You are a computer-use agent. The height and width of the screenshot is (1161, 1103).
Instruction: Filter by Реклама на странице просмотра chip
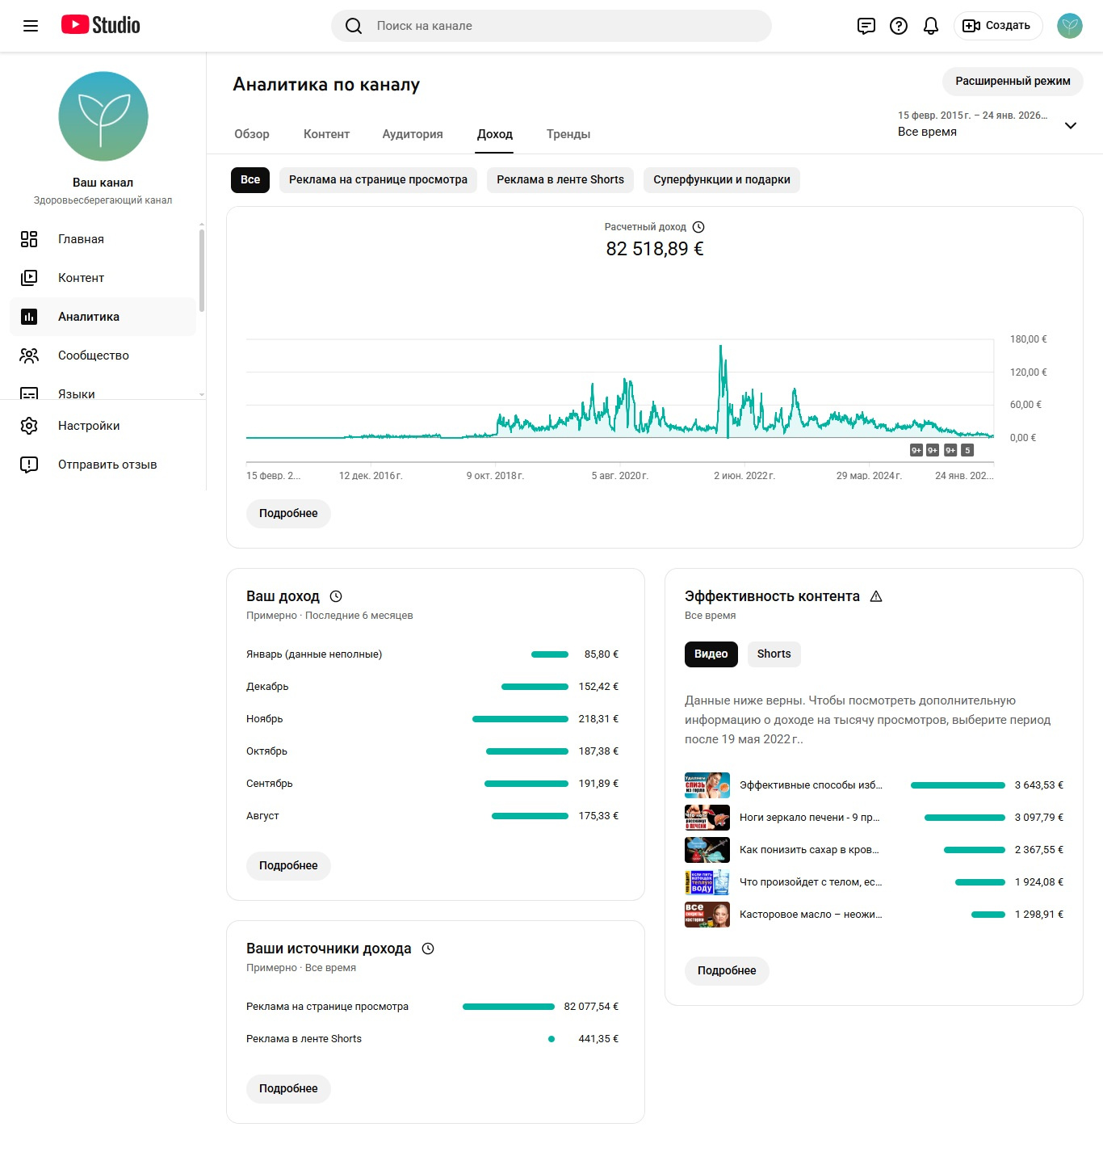378,180
